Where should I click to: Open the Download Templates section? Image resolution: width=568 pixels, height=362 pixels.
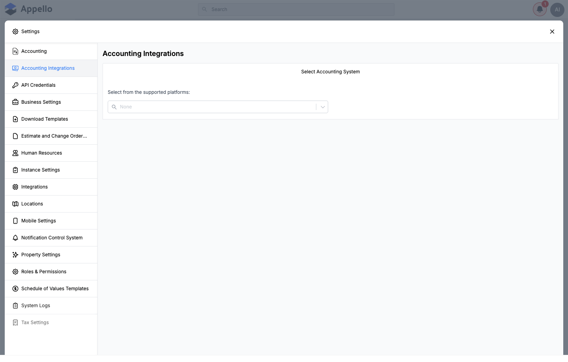[x=51, y=119]
